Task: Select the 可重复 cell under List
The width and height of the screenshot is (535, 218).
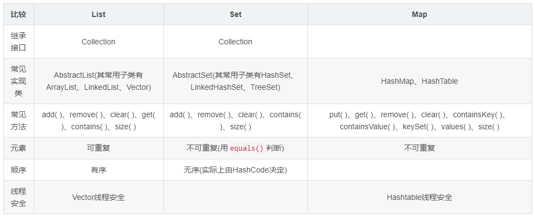Action: point(98,148)
